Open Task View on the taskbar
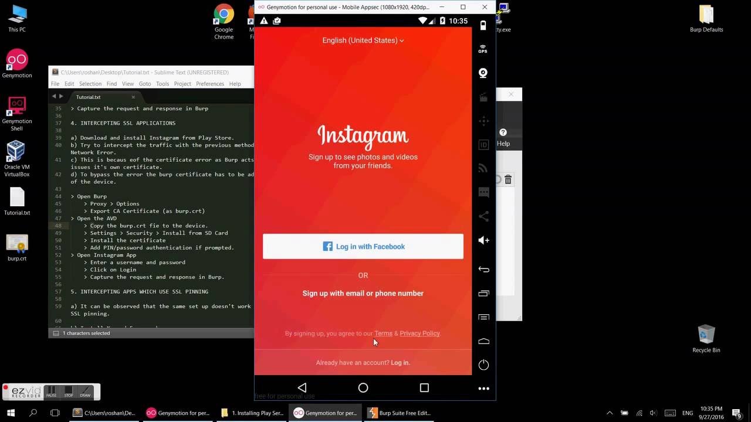 pos(55,413)
